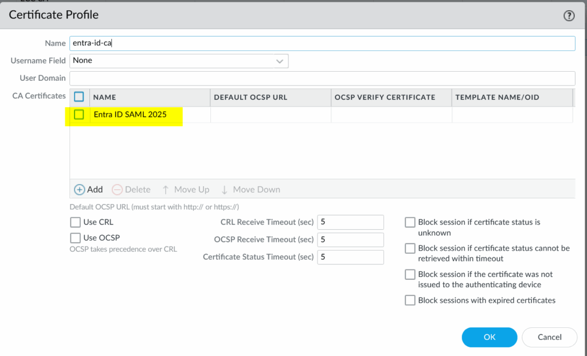
Task: Click the CRL Receive Timeout field
Action: (350, 222)
